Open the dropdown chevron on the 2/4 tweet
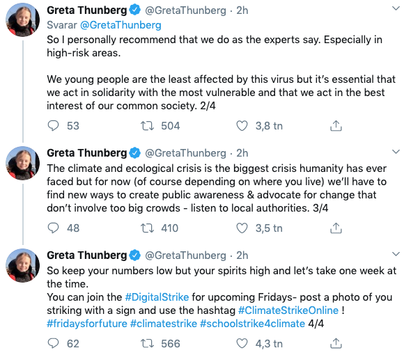404x355 pixels. pyautogui.click(x=396, y=8)
